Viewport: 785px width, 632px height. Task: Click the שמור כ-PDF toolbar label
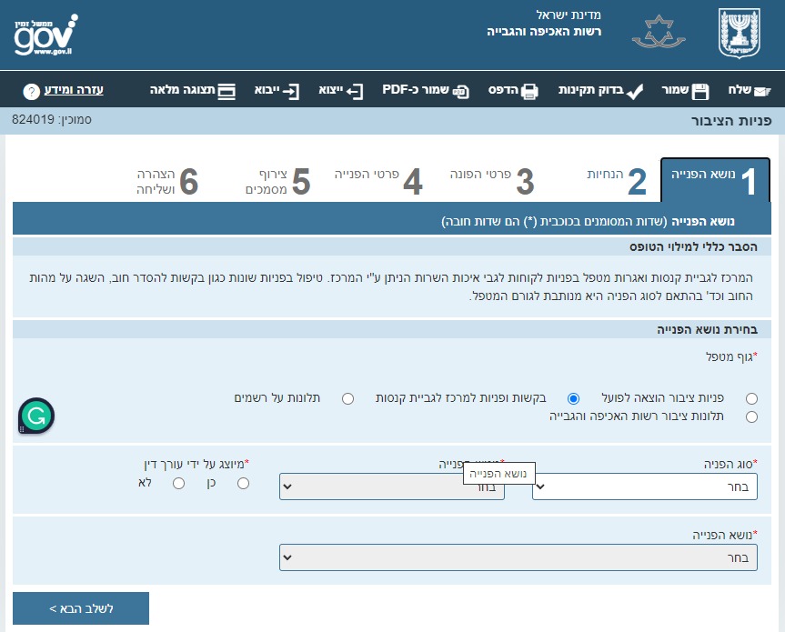pos(416,89)
